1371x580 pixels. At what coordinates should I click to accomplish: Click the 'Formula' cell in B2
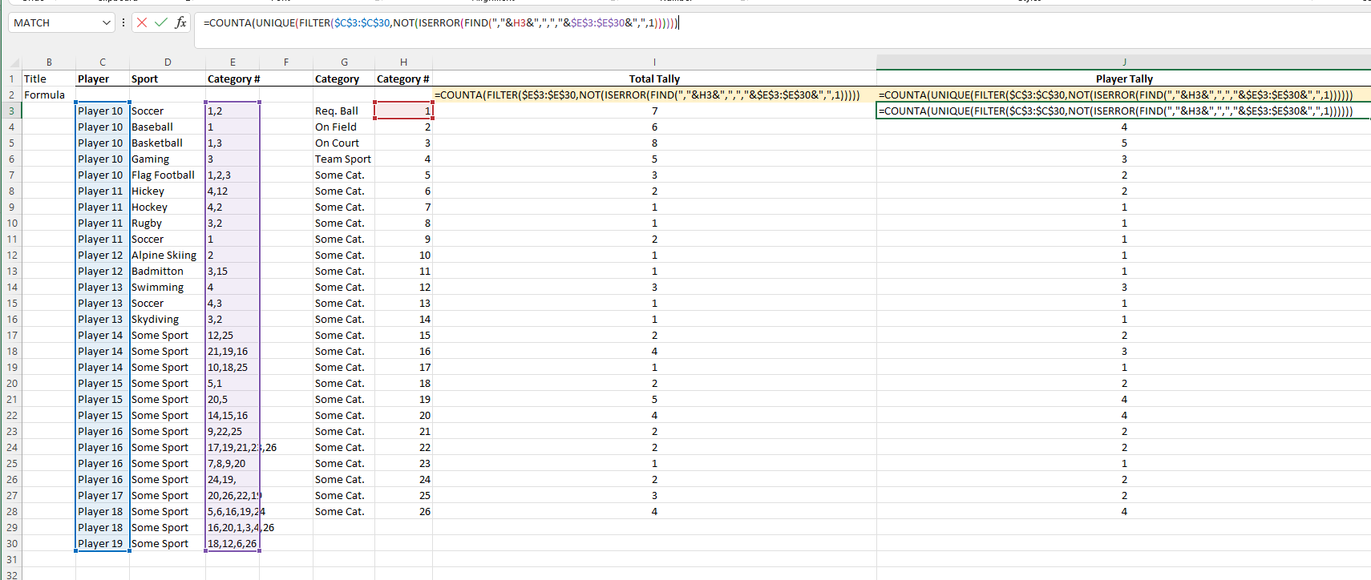point(49,95)
